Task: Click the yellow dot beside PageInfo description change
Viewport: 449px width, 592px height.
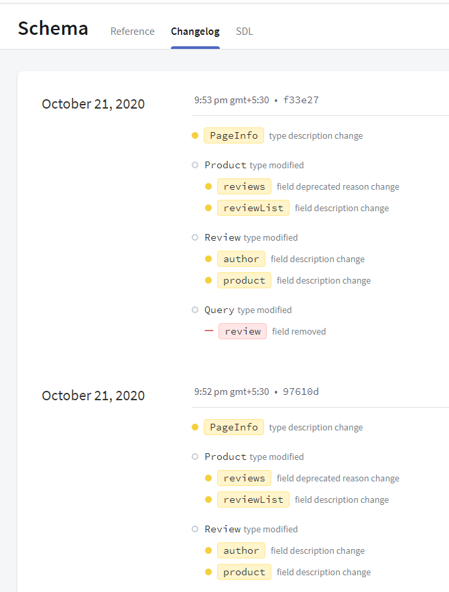Action: [194, 135]
